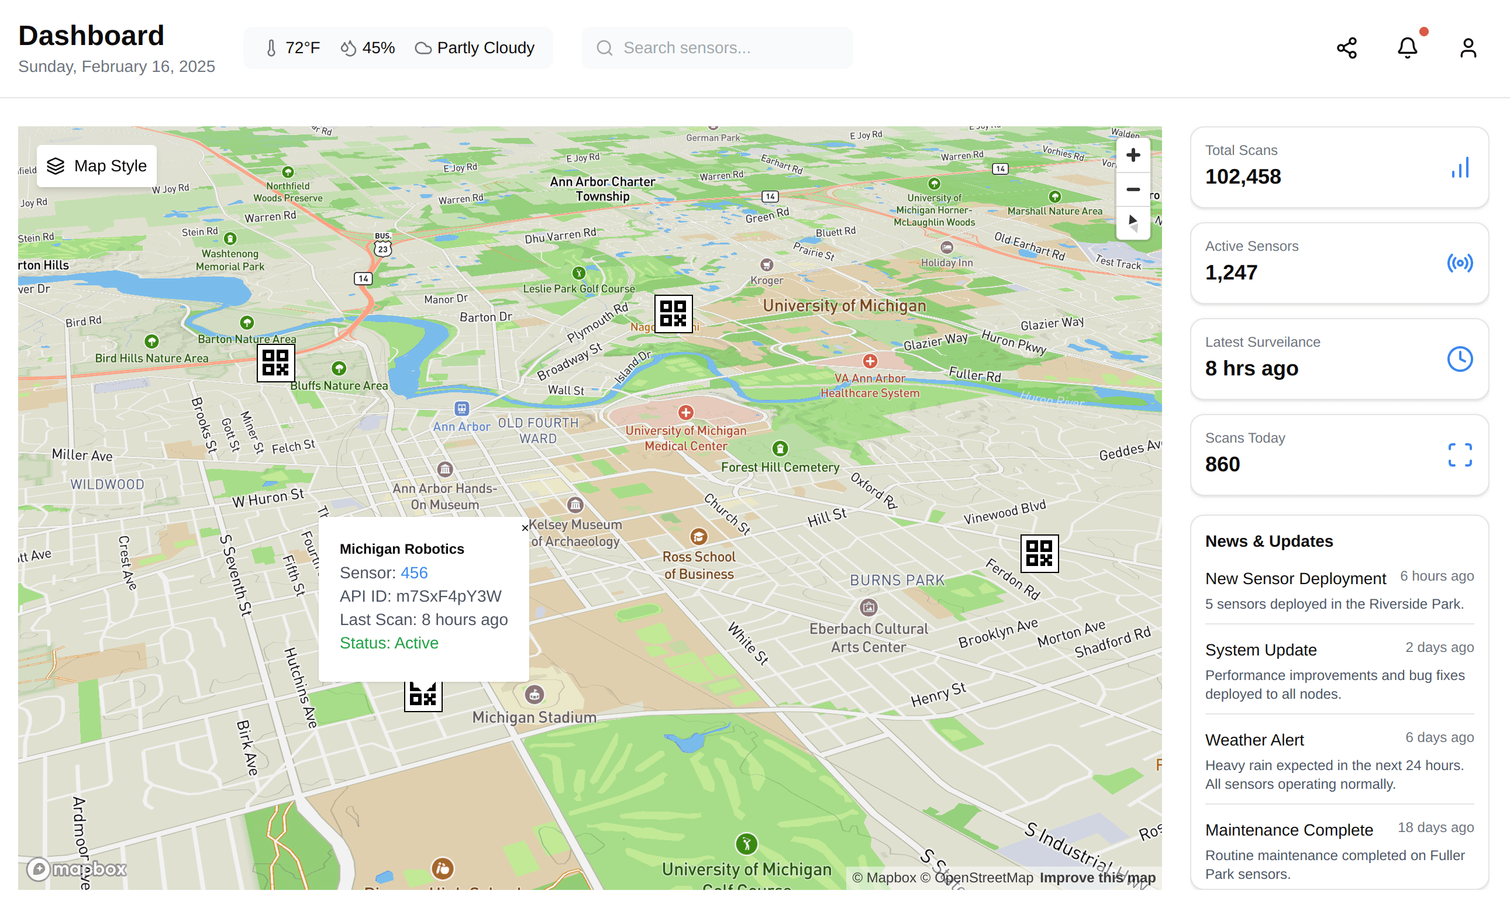Click the Total Scans value 102,458
Screen dimensions: 1510x918
click(x=1243, y=177)
